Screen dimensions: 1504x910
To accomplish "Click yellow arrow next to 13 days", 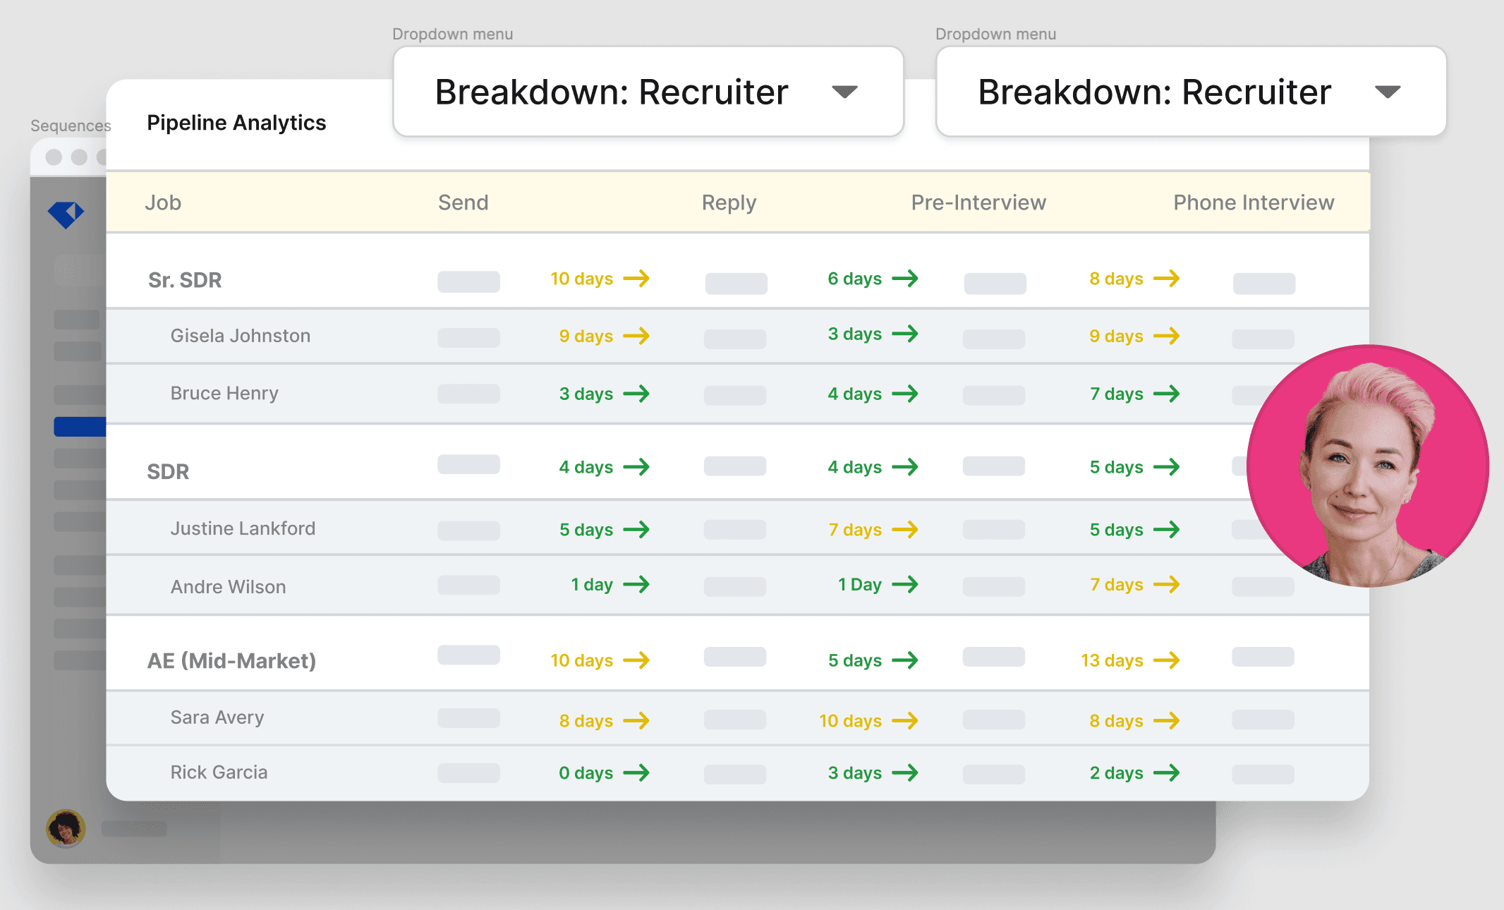I will click(x=1166, y=660).
